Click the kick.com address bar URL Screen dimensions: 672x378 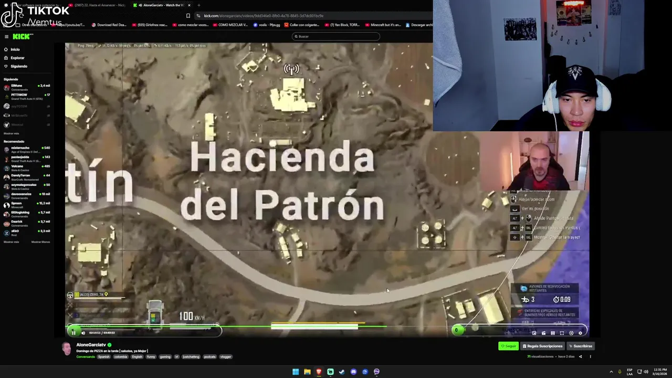coord(264,16)
